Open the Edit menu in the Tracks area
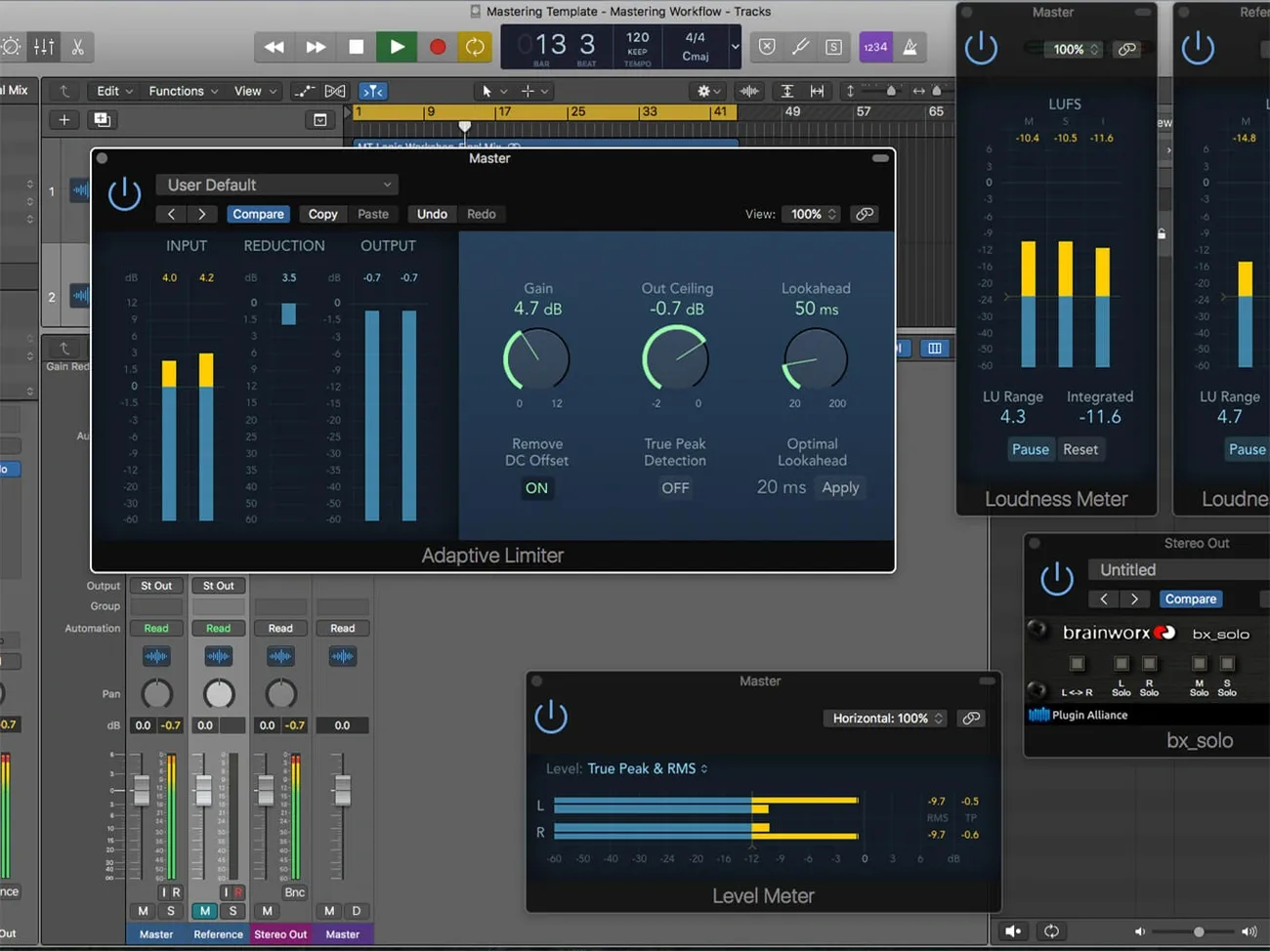Screen dimensions: 1270x951 [107, 91]
